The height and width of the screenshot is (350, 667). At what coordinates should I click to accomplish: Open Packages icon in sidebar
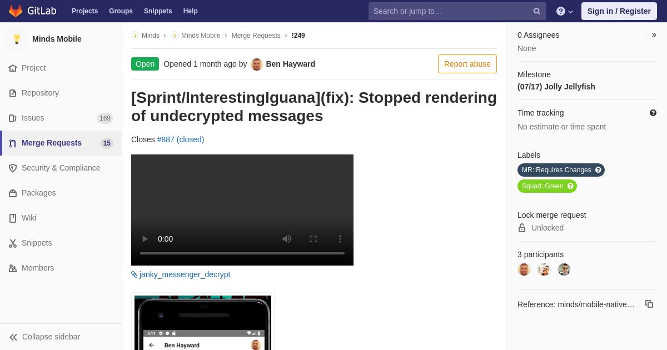point(13,193)
